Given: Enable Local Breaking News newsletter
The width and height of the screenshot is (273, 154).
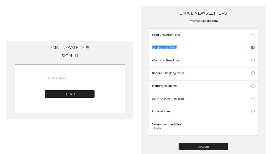Looking at the screenshot, I should click(x=253, y=35).
